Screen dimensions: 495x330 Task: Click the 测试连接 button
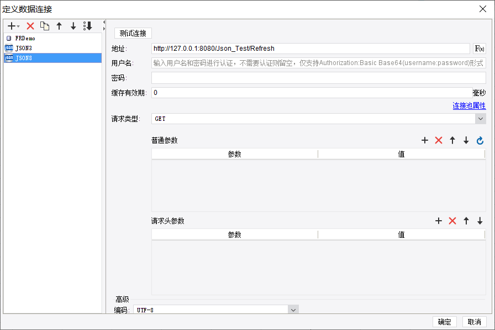click(133, 33)
